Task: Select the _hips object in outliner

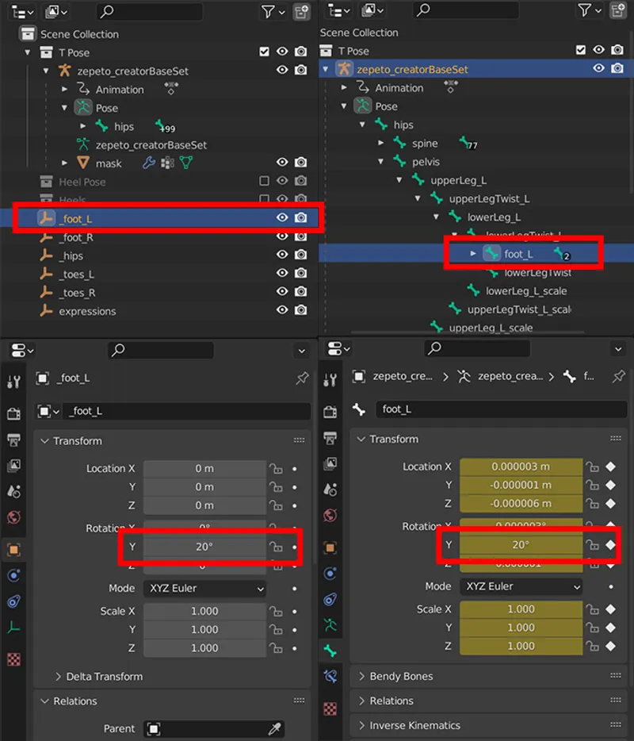Action: pyautogui.click(x=71, y=255)
